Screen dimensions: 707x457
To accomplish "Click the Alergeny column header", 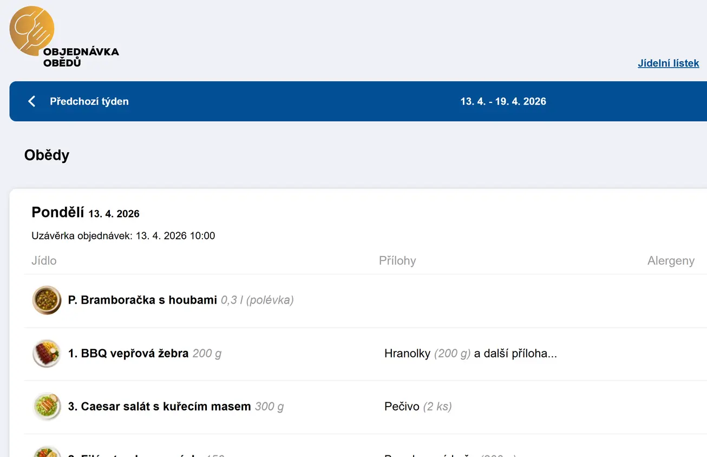I will tap(670, 261).
